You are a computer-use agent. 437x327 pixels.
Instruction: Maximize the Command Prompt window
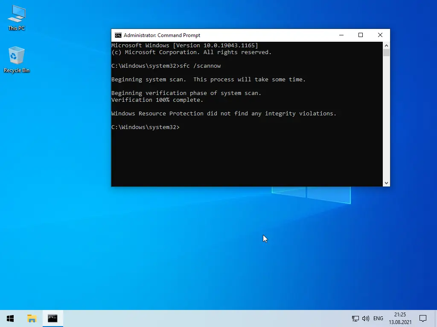pyautogui.click(x=361, y=35)
